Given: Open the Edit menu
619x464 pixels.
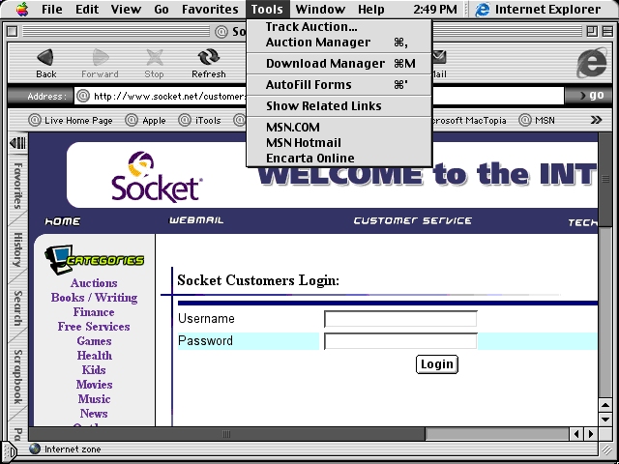Looking at the screenshot, I should click(x=87, y=9).
